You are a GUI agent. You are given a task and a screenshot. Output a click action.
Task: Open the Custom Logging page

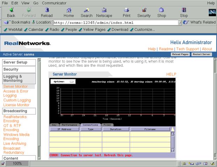(17, 100)
